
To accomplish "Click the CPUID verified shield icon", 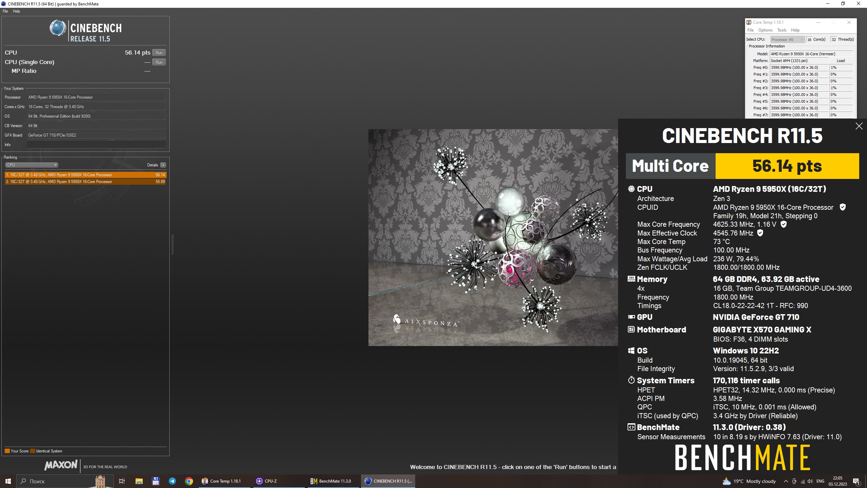I will [x=843, y=207].
